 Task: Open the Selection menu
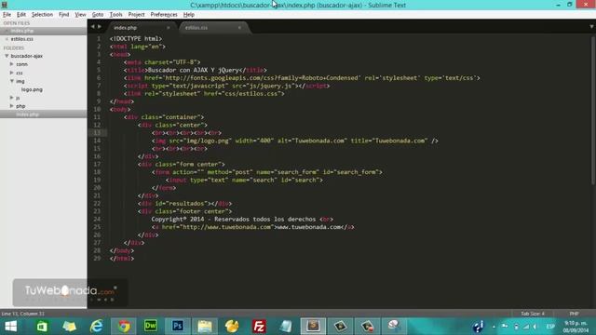42,15
